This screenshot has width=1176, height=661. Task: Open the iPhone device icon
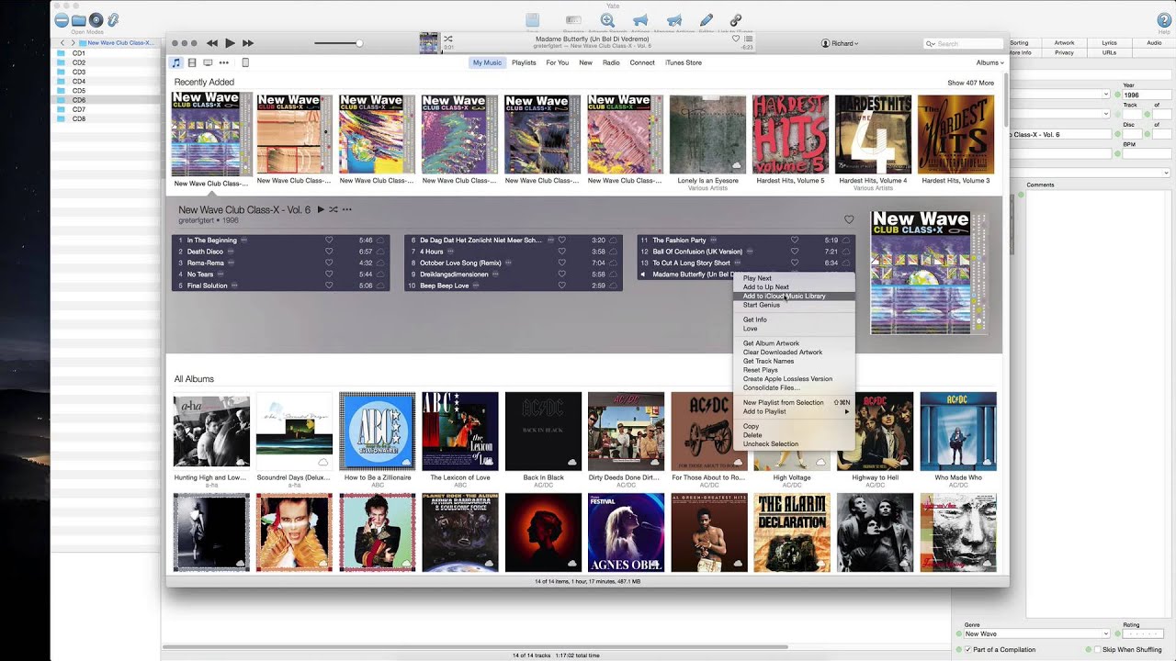[245, 62]
